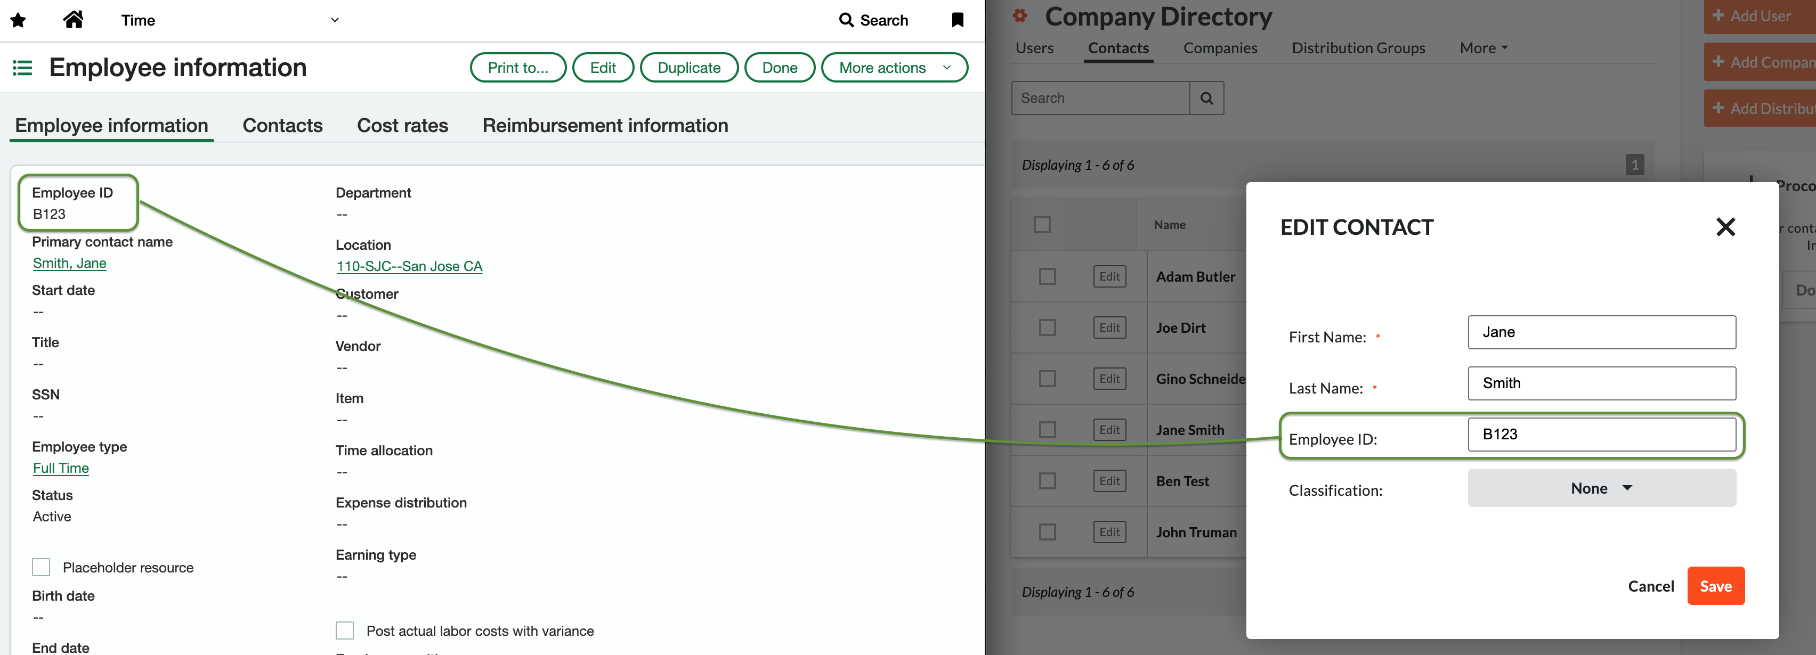This screenshot has height=655, width=1816.
Task: Click the favorites star icon
Action: coord(18,20)
